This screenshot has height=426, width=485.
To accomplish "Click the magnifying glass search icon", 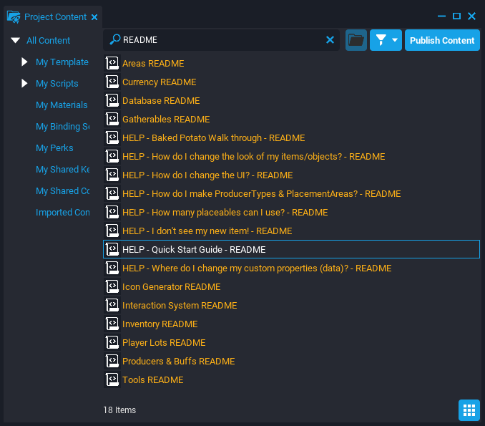I will 114,40.
